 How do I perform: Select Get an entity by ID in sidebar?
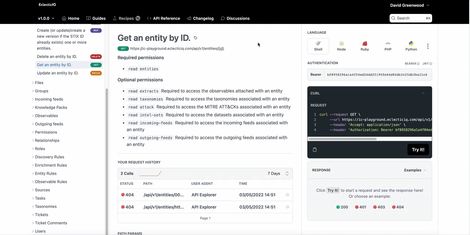pos(54,65)
